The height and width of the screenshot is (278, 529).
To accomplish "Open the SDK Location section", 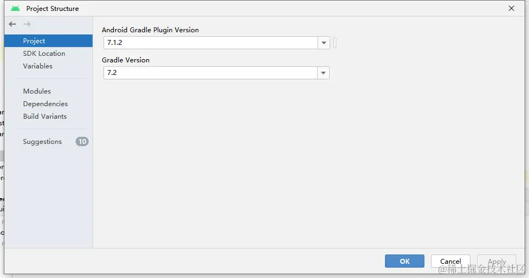I will (x=44, y=54).
